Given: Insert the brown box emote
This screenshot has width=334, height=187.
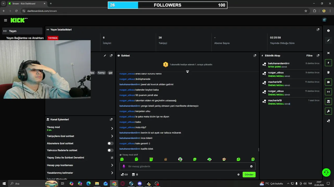Looking at the screenshot, I should [x=165, y=159].
